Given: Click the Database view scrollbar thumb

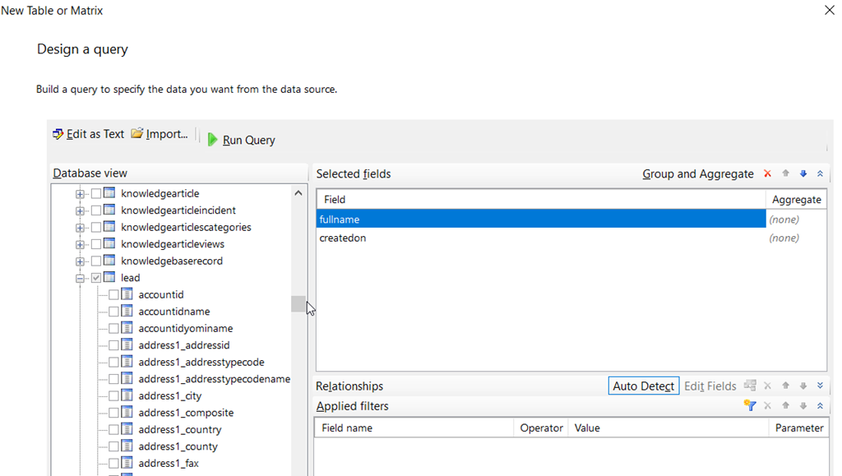Looking at the screenshot, I should (x=298, y=303).
